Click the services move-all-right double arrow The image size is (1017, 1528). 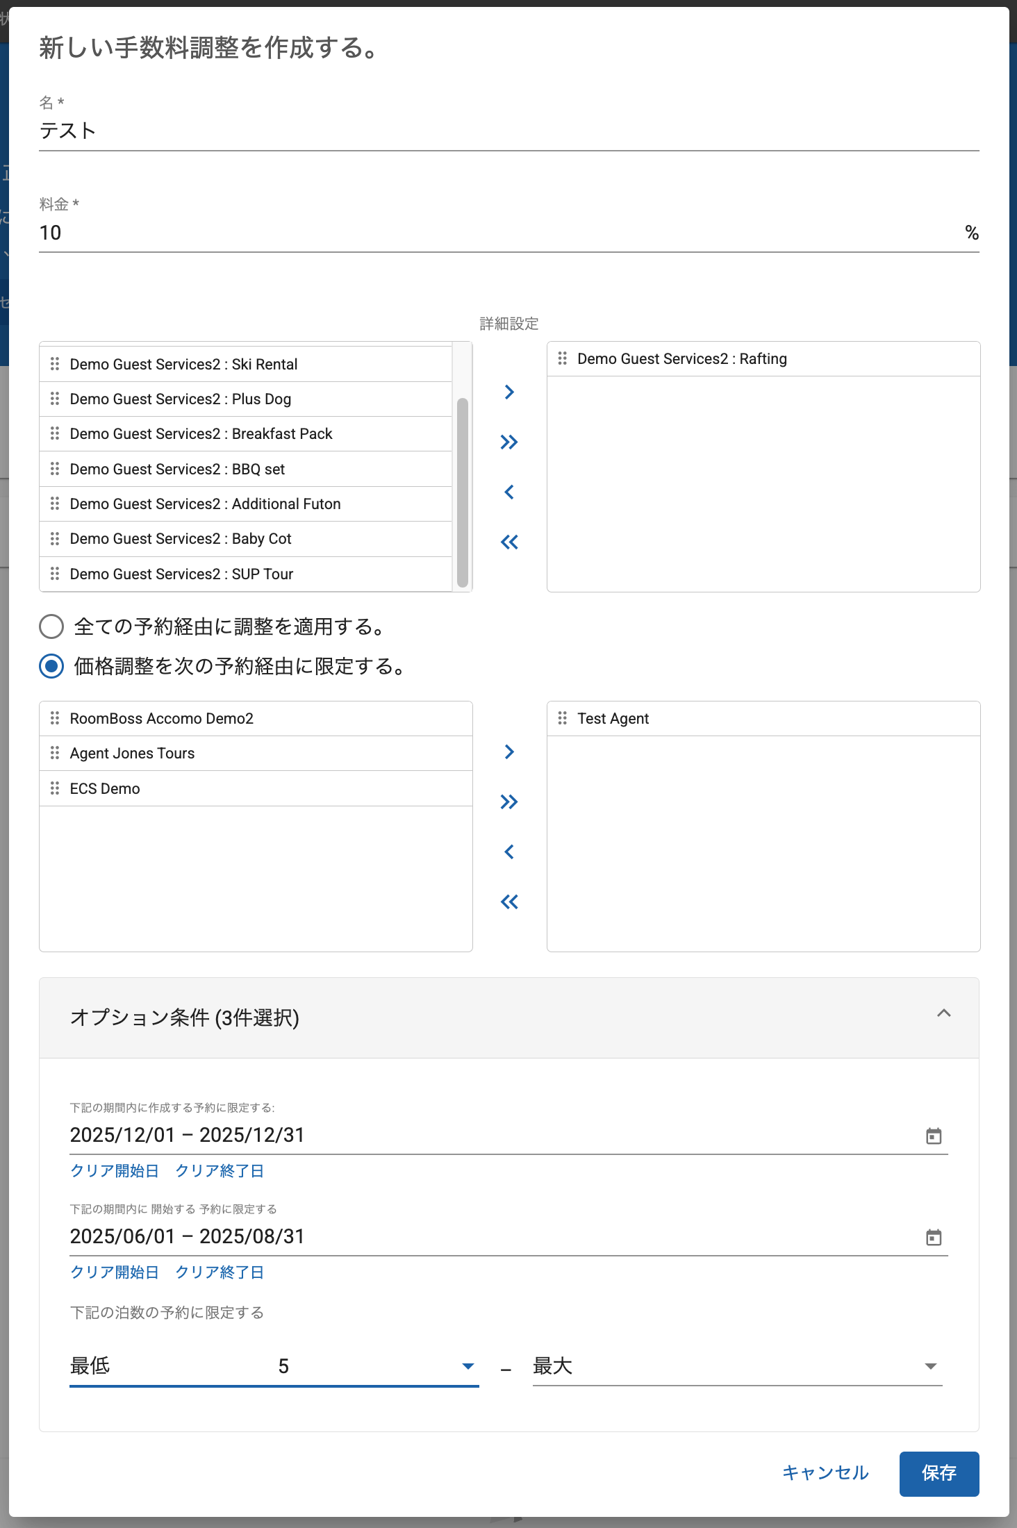[x=509, y=442]
